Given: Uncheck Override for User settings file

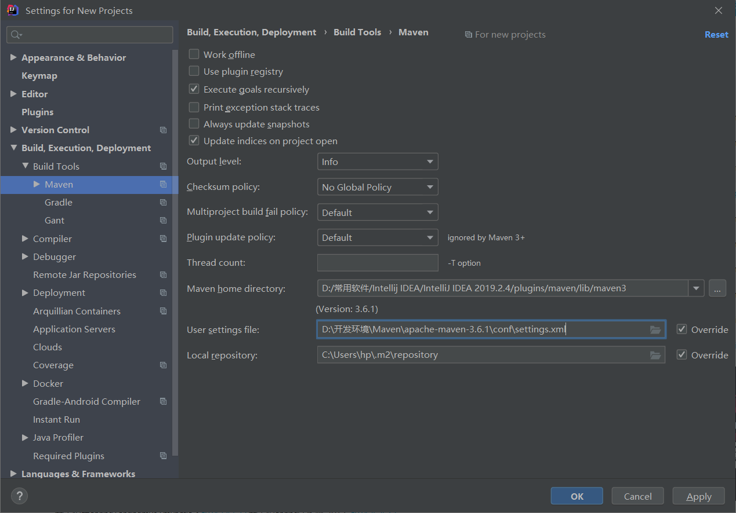Looking at the screenshot, I should pos(682,329).
